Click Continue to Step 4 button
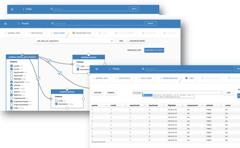Viewport: 240px width, 148px height. click(154, 50)
